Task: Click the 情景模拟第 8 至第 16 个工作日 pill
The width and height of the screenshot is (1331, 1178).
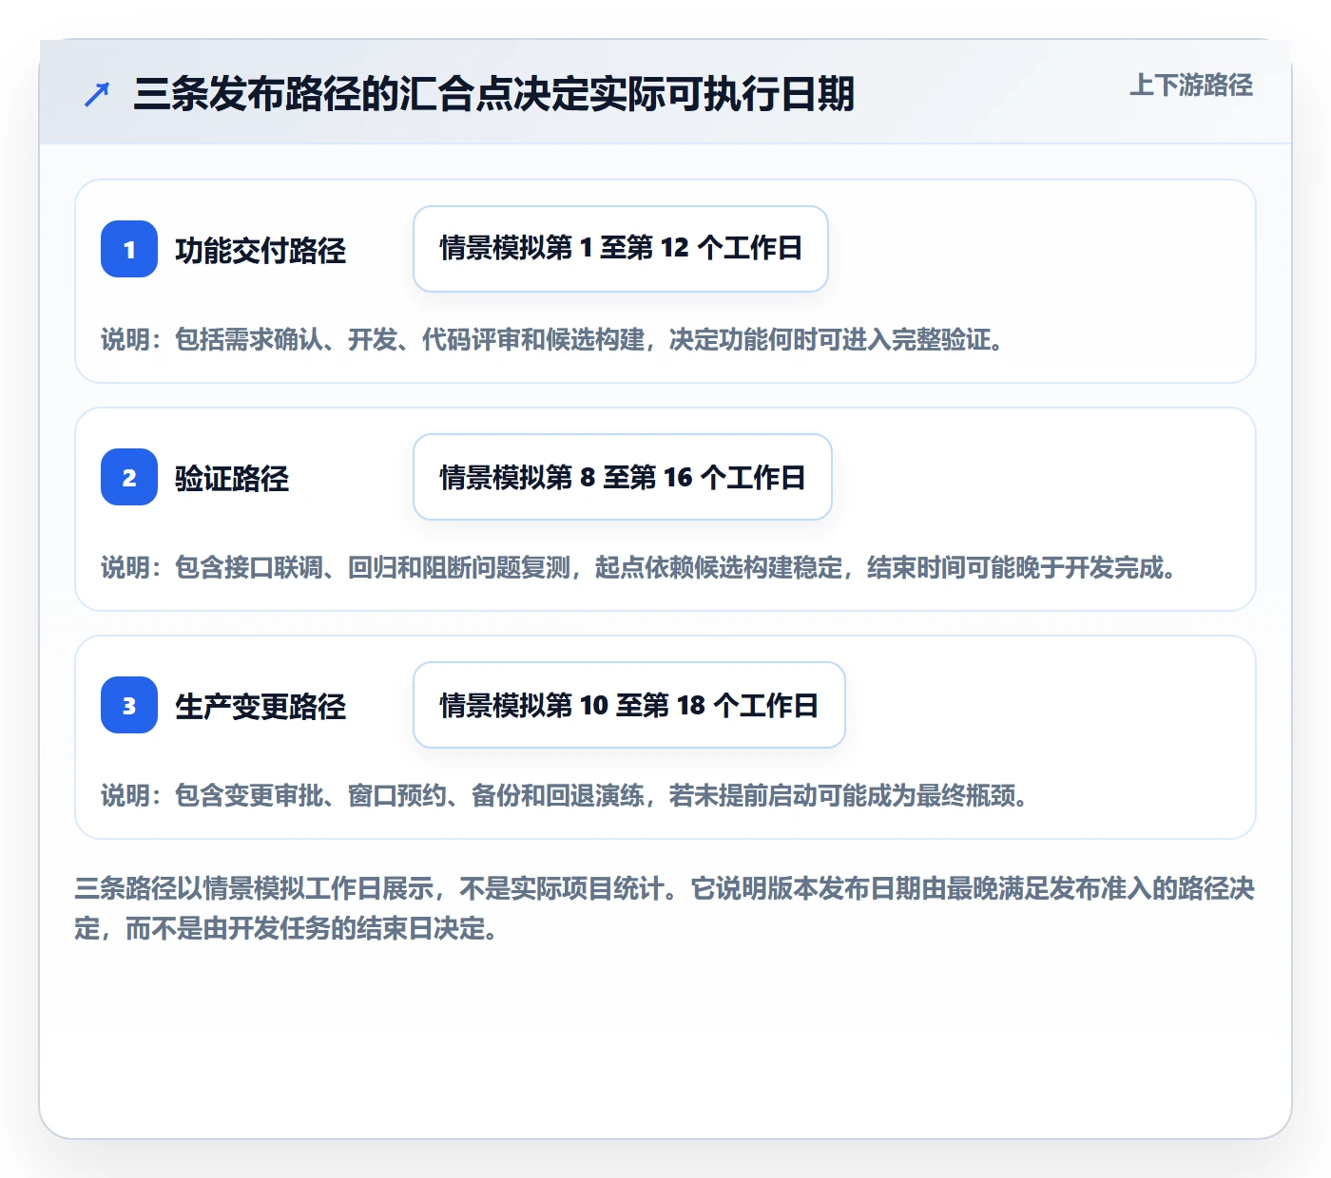Action: click(x=623, y=477)
